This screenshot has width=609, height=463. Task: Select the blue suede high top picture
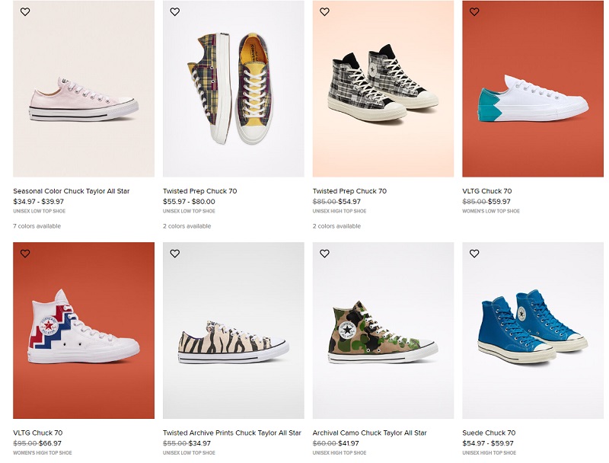[x=533, y=330]
